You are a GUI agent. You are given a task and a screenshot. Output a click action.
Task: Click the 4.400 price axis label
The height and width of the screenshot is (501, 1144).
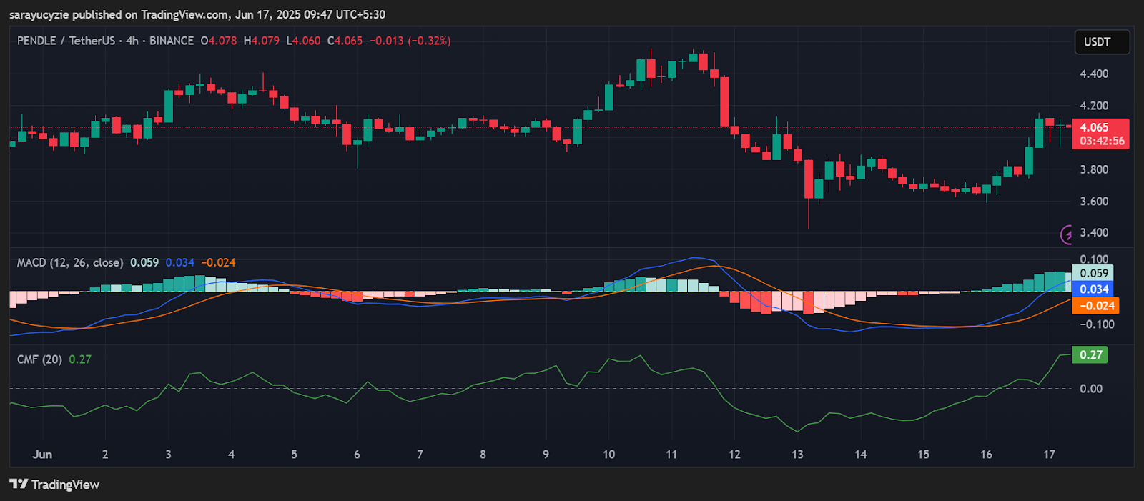1094,74
